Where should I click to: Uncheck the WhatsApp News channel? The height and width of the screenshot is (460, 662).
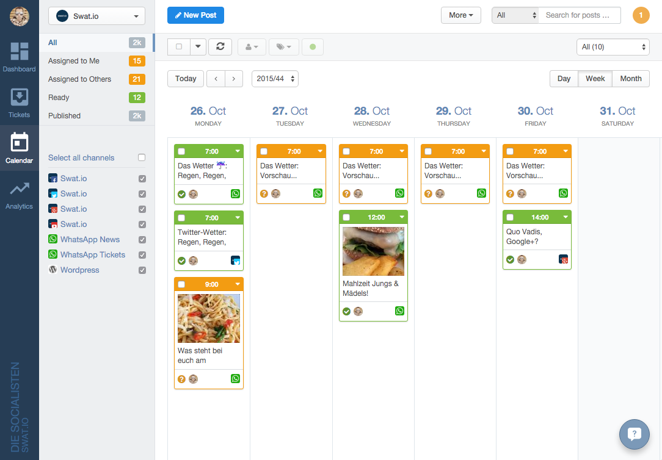coord(142,240)
